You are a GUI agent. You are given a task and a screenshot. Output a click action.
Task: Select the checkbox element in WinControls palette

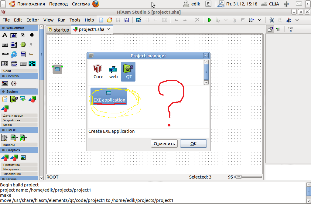tap(22, 35)
